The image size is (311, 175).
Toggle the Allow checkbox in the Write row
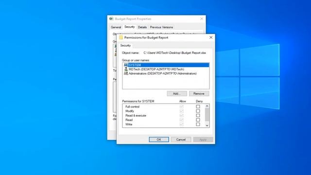pos(181,124)
